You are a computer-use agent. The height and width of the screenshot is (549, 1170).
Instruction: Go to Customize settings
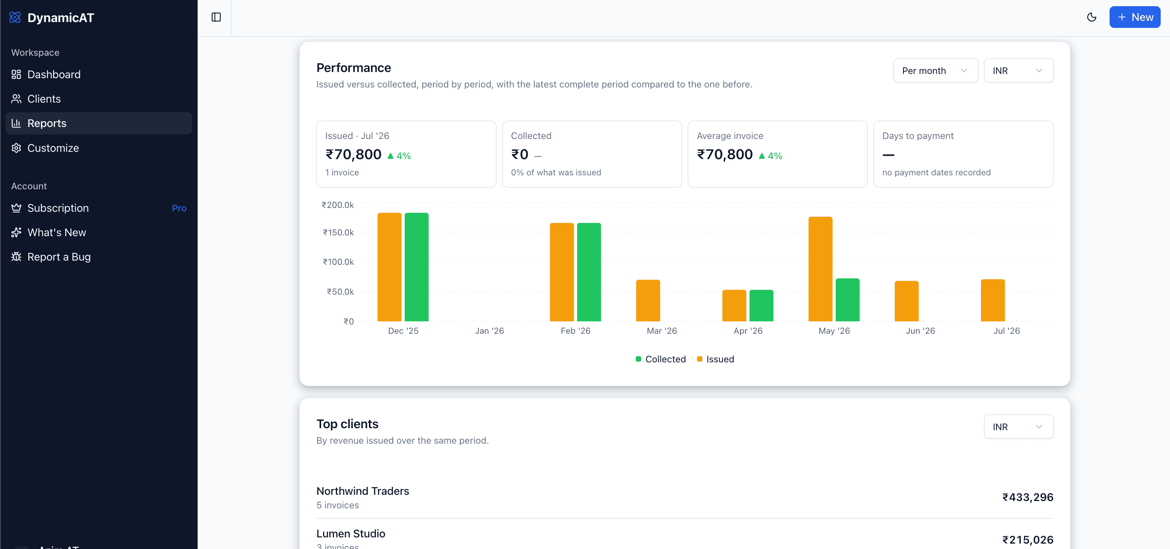pyautogui.click(x=98, y=148)
